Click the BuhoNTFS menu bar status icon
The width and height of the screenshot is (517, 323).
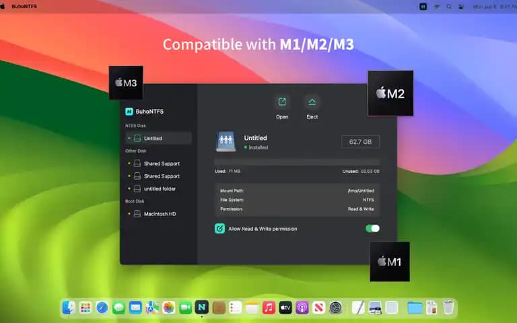(x=423, y=6)
